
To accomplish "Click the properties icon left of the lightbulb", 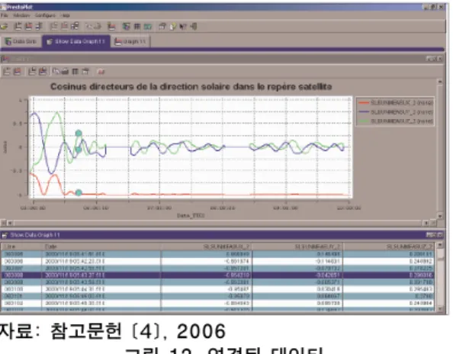I will pyautogui.click(x=162, y=27).
